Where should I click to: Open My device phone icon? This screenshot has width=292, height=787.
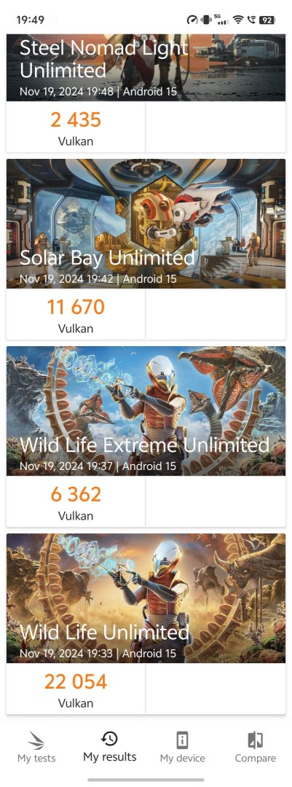pyautogui.click(x=182, y=740)
